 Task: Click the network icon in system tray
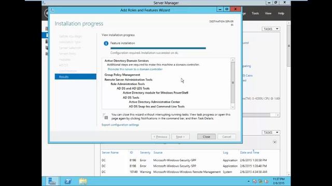pyautogui.click(x=260, y=181)
